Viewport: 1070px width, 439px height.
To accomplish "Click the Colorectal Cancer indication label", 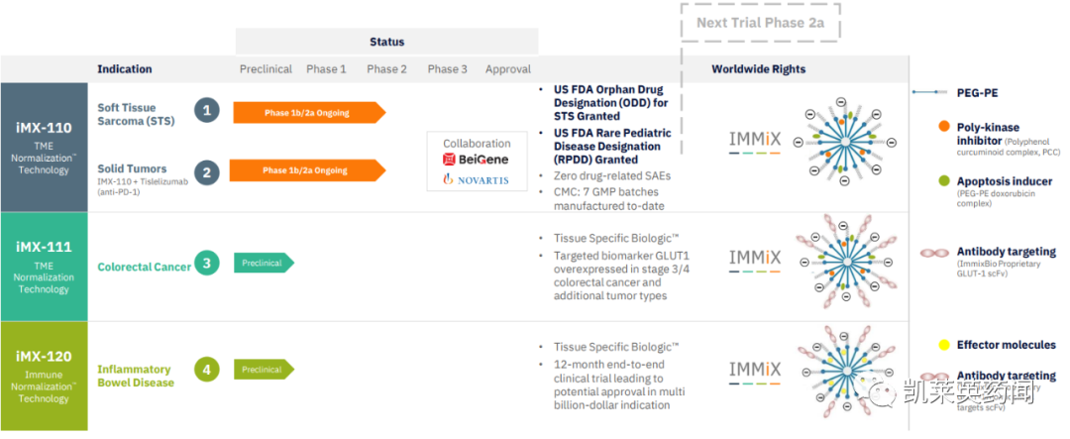I will (x=144, y=267).
